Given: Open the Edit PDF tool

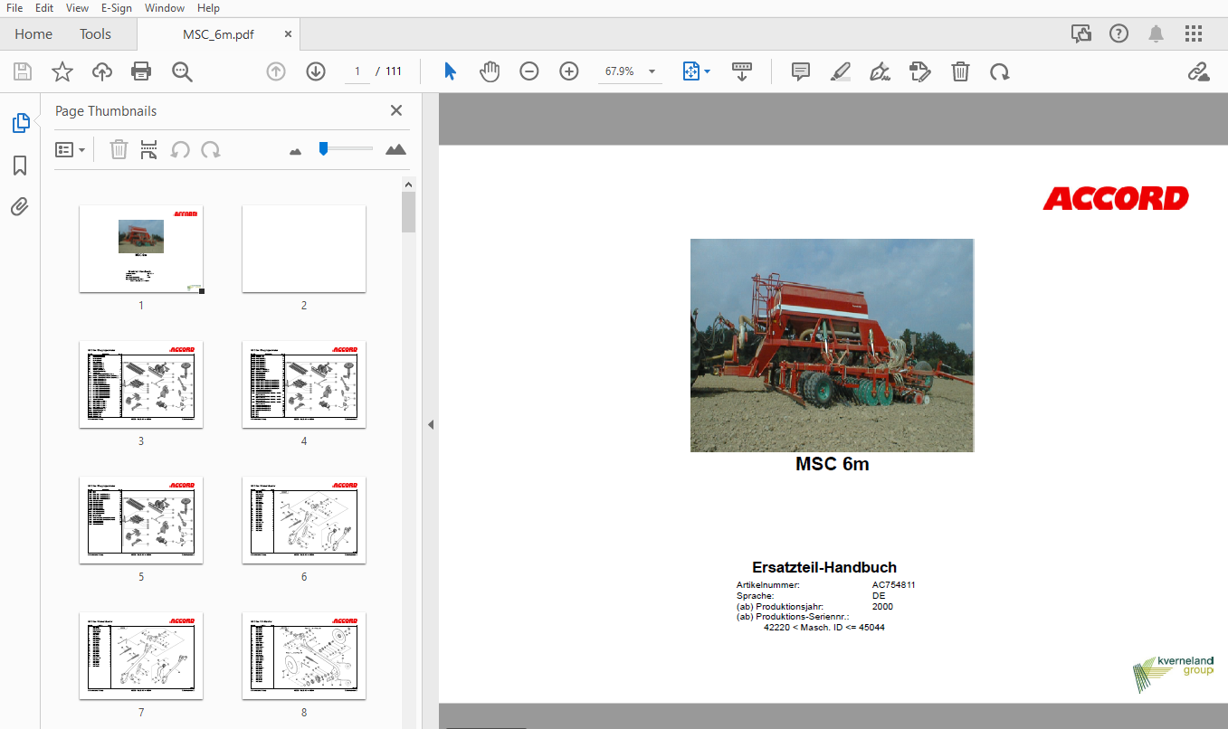Looking at the screenshot, I should [x=920, y=71].
